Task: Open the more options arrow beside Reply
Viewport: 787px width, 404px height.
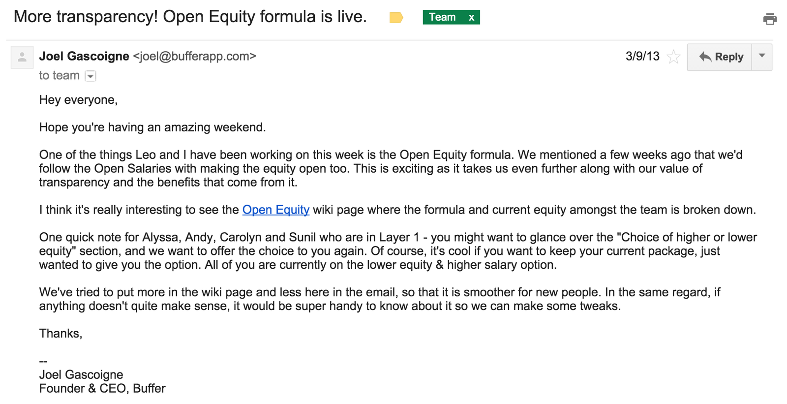Action: 762,57
